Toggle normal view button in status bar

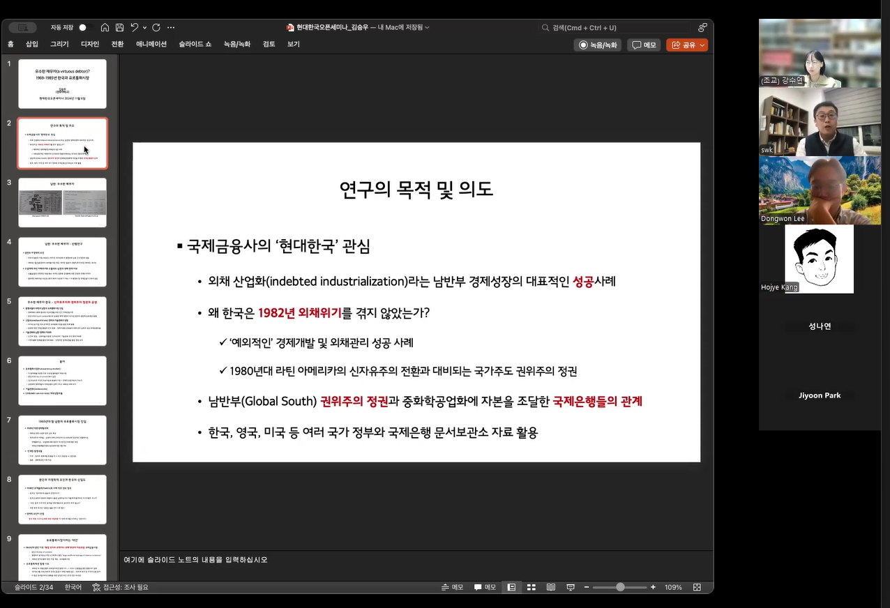(511, 587)
